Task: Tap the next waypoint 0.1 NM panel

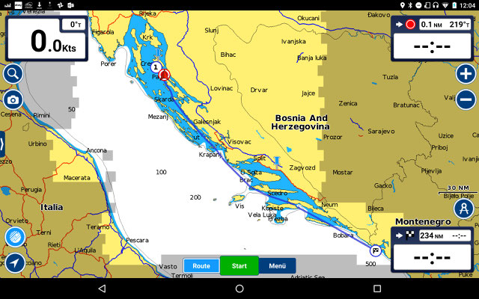Action: (432, 38)
